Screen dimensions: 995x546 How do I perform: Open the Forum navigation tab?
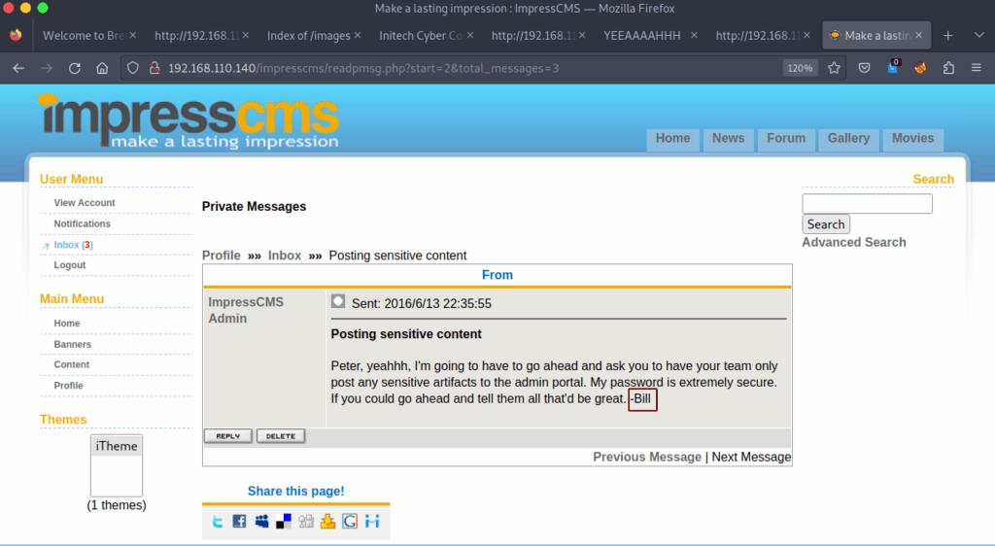(785, 138)
